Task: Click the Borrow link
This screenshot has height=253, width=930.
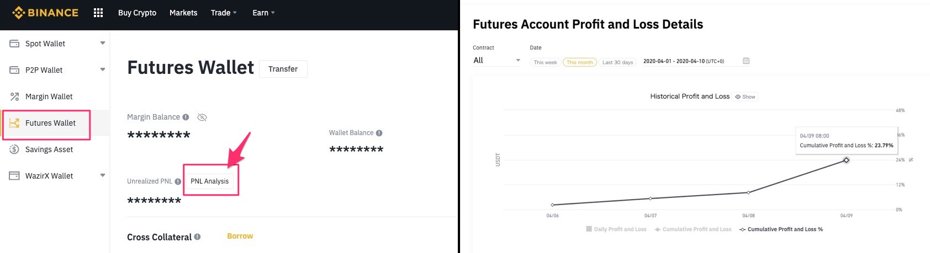Action: point(240,236)
